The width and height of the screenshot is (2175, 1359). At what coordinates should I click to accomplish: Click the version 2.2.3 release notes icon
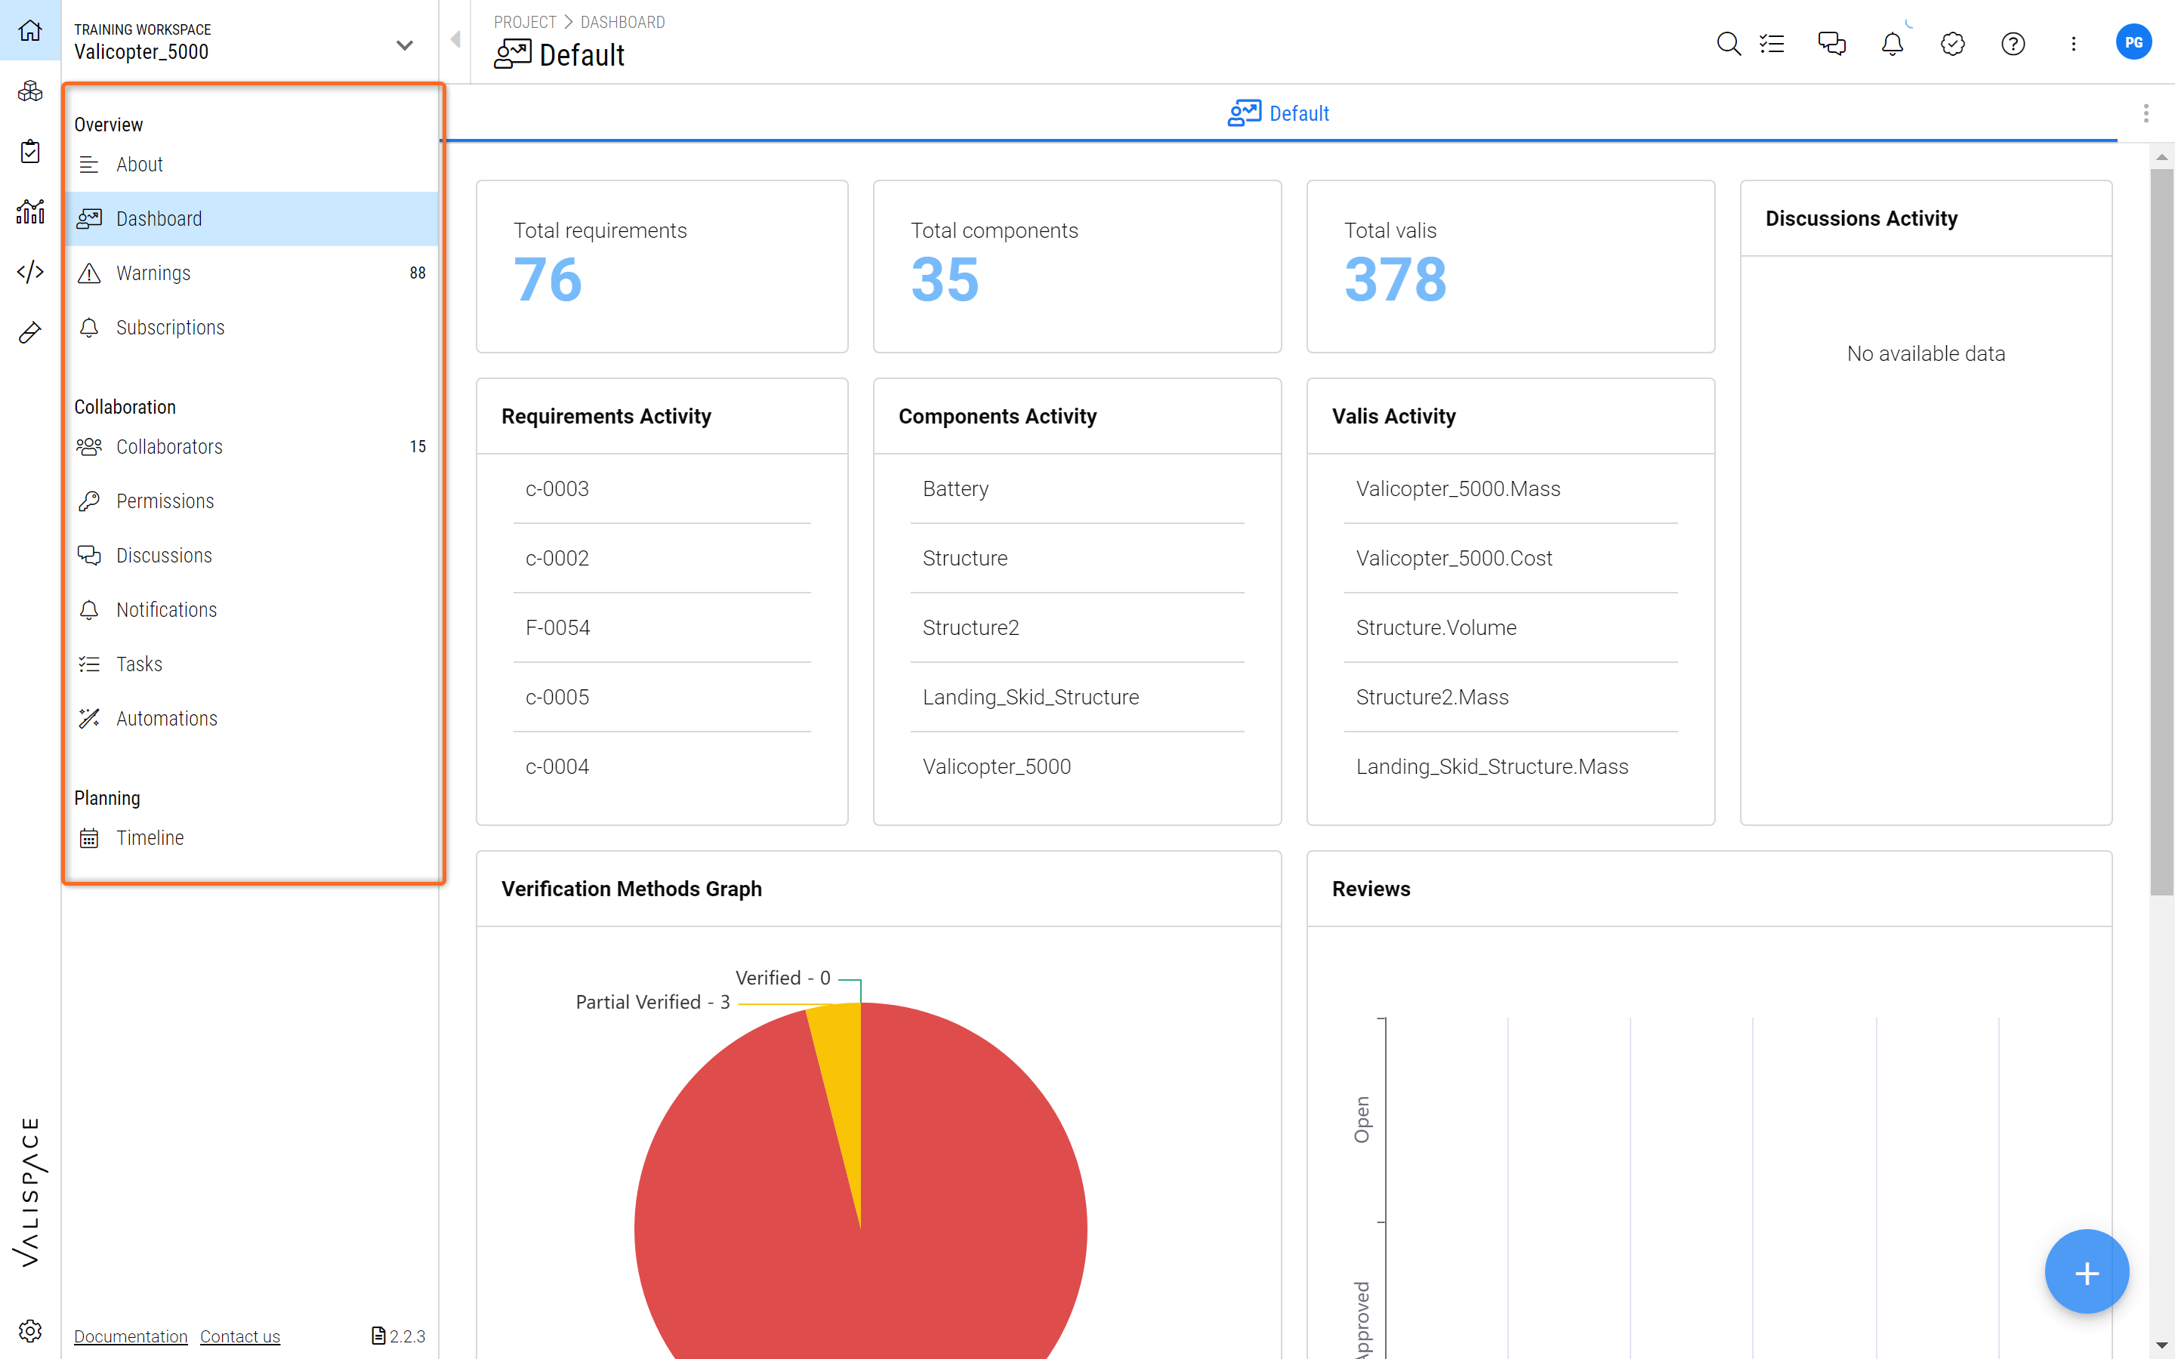(378, 1336)
